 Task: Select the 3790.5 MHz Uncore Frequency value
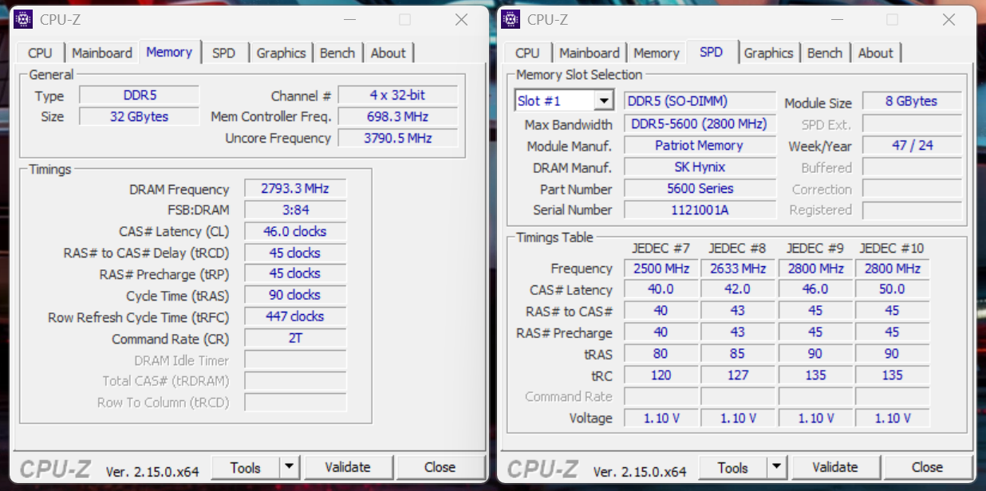pyautogui.click(x=398, y=138)
